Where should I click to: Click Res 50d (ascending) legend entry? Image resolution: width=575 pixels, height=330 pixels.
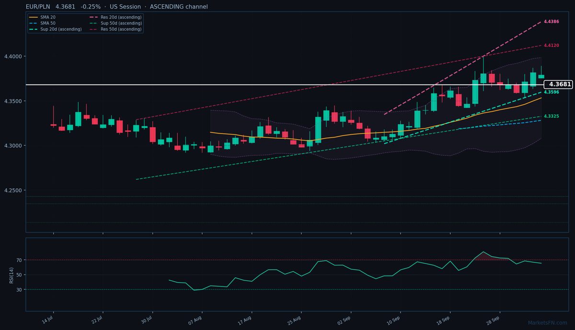[x=115, y=29]
